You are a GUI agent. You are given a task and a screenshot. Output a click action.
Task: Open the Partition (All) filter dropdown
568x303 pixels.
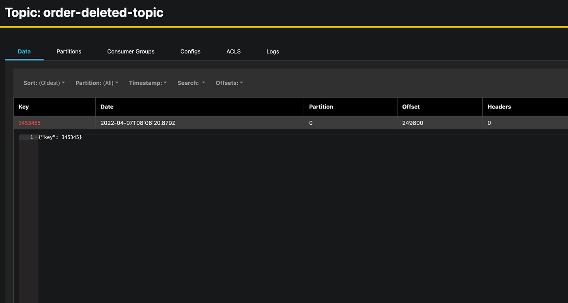[x=97, y=83]
